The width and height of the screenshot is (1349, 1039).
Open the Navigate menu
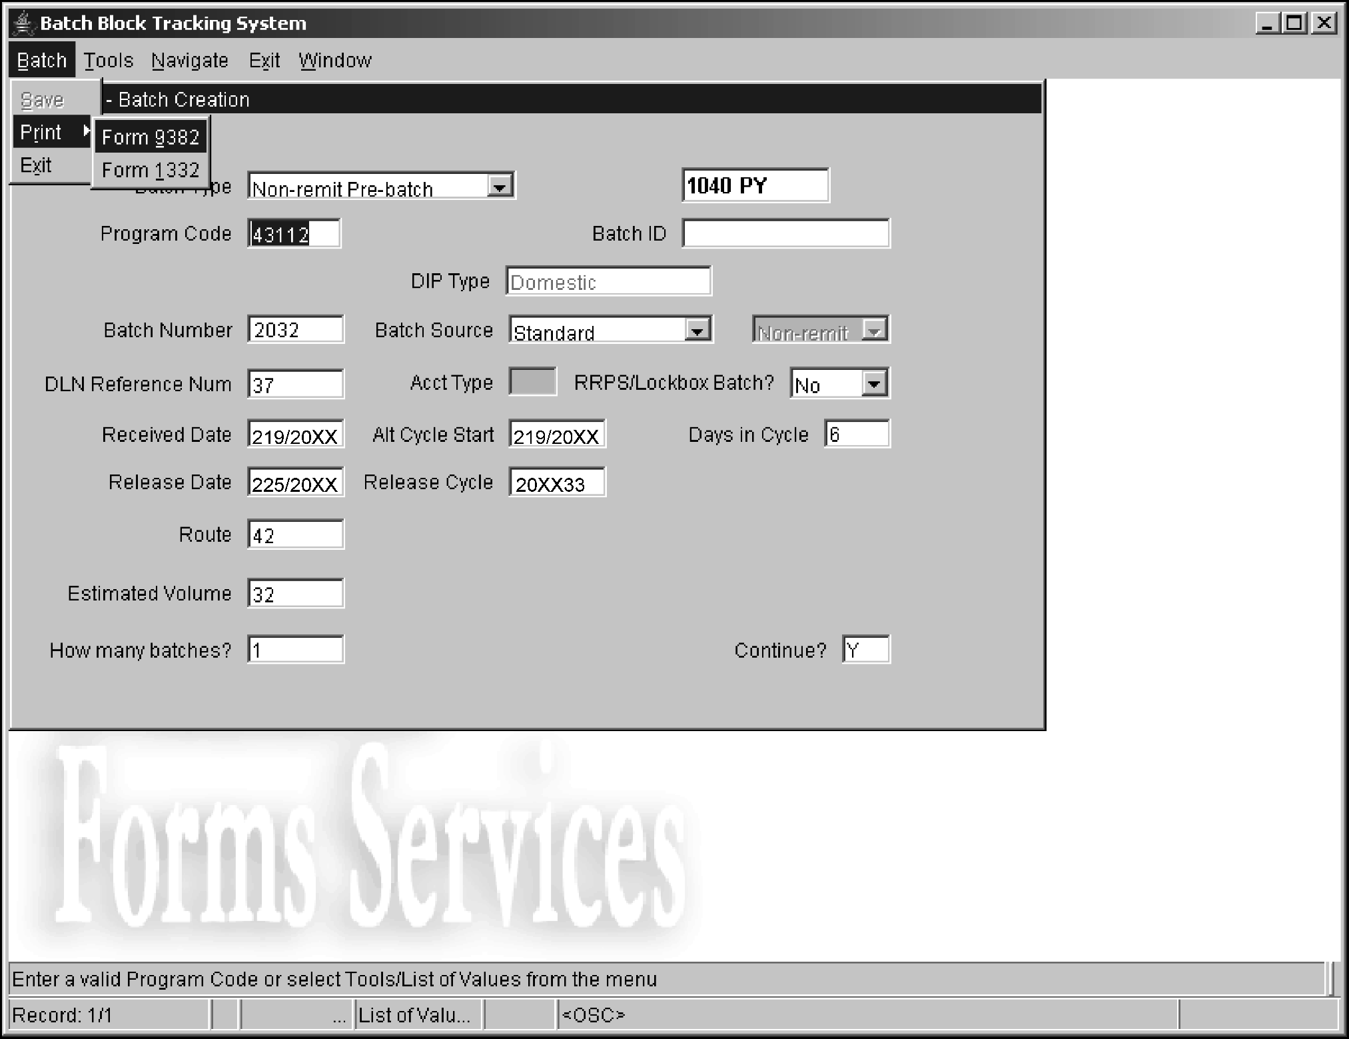coord(190,61)
